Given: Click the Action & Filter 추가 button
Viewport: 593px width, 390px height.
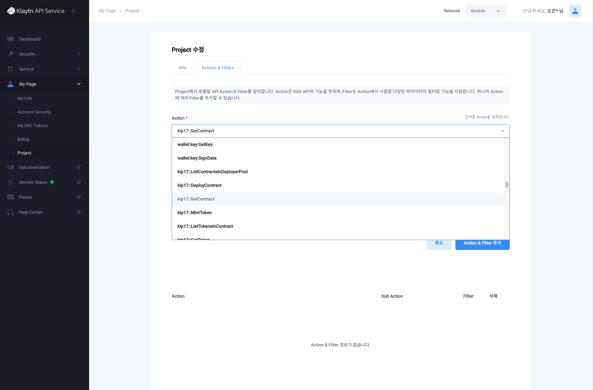Looking at the screenshot, I should [x=482, y=244].
